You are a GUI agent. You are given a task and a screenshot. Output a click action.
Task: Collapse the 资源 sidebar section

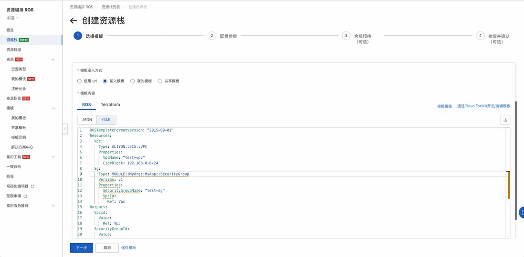[53, 60]
